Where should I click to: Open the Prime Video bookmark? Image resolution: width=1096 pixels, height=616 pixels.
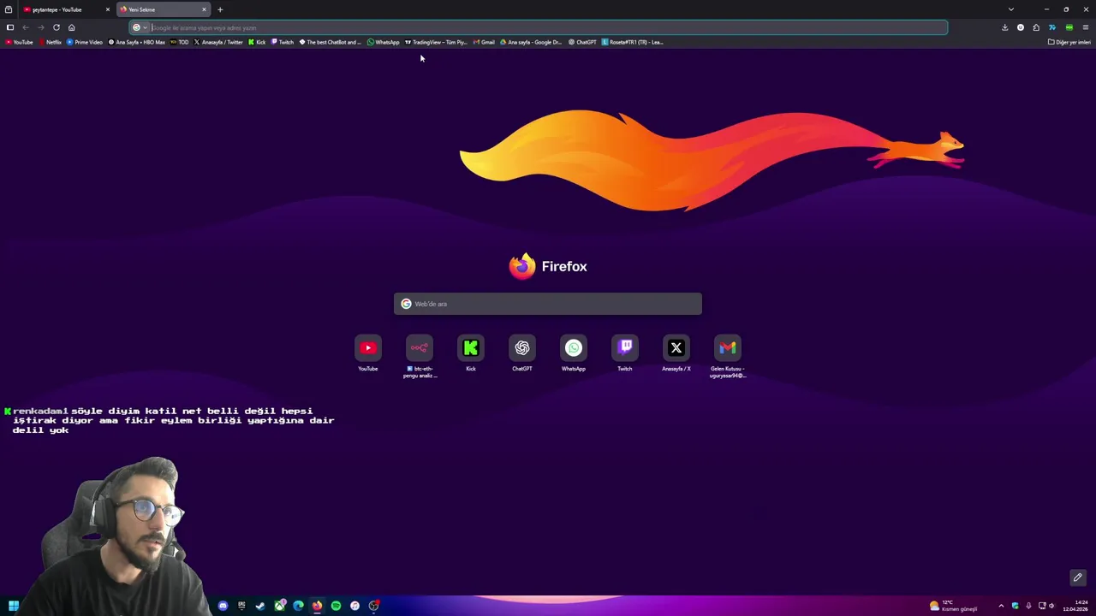click(x=85, y=42)
